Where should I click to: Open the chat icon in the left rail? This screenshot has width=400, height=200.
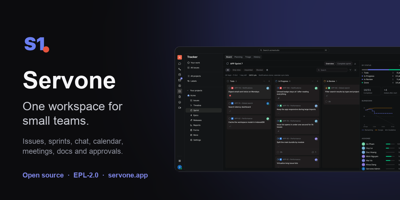[180, 64]
